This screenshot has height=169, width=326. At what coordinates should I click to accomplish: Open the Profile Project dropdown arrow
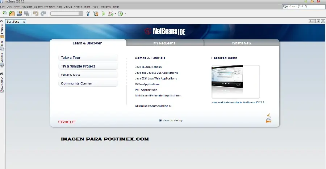click(125, 14)
